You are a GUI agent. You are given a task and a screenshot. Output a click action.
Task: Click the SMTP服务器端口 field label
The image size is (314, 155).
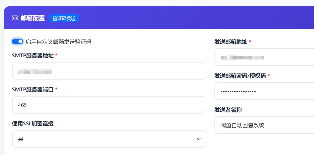pos(33,89)
